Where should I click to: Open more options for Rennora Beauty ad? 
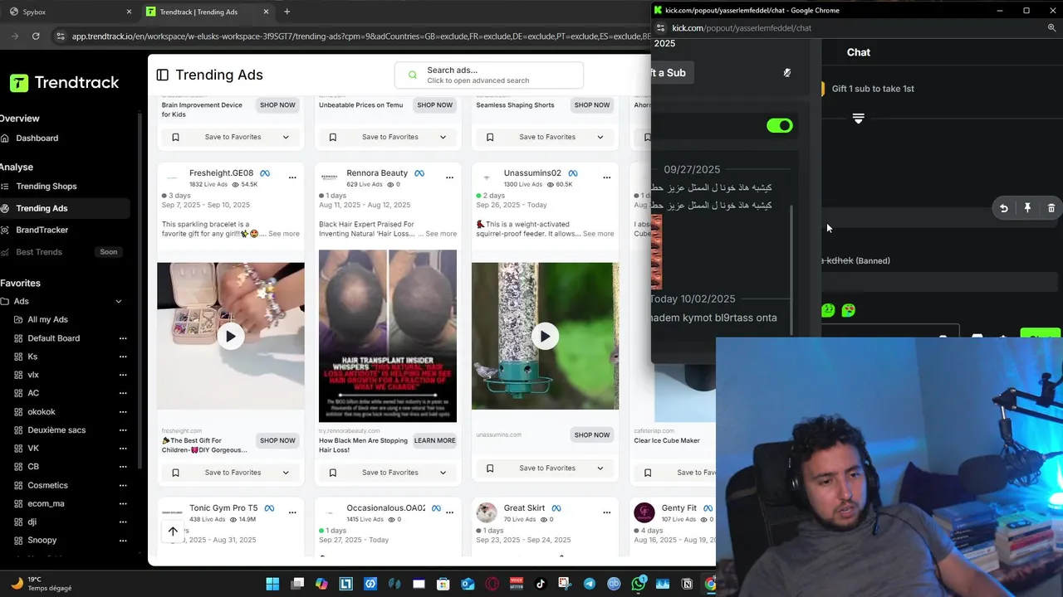point(449,177)
